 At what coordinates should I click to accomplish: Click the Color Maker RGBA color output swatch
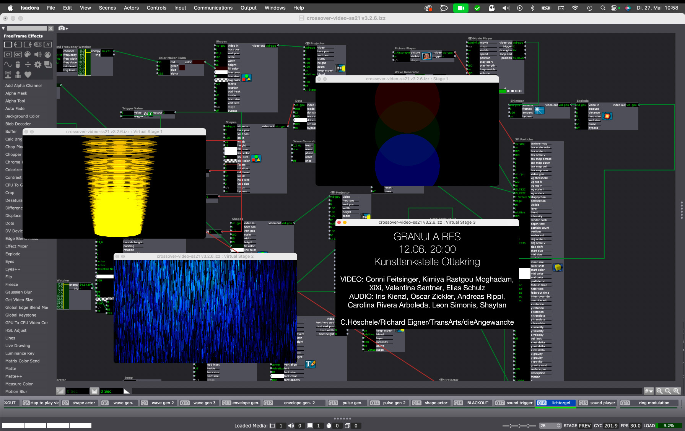point(199,62)
